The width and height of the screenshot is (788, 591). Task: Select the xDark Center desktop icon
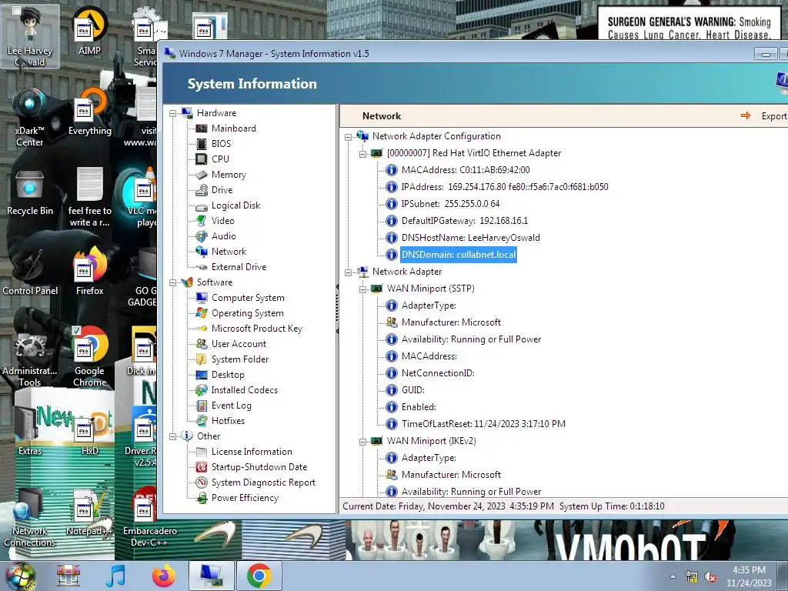coord(30,118)
